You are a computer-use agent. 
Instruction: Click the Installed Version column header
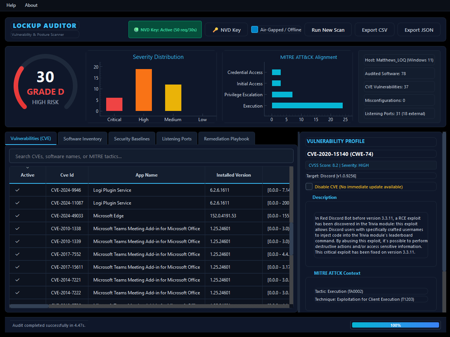(x=234, y=175)
